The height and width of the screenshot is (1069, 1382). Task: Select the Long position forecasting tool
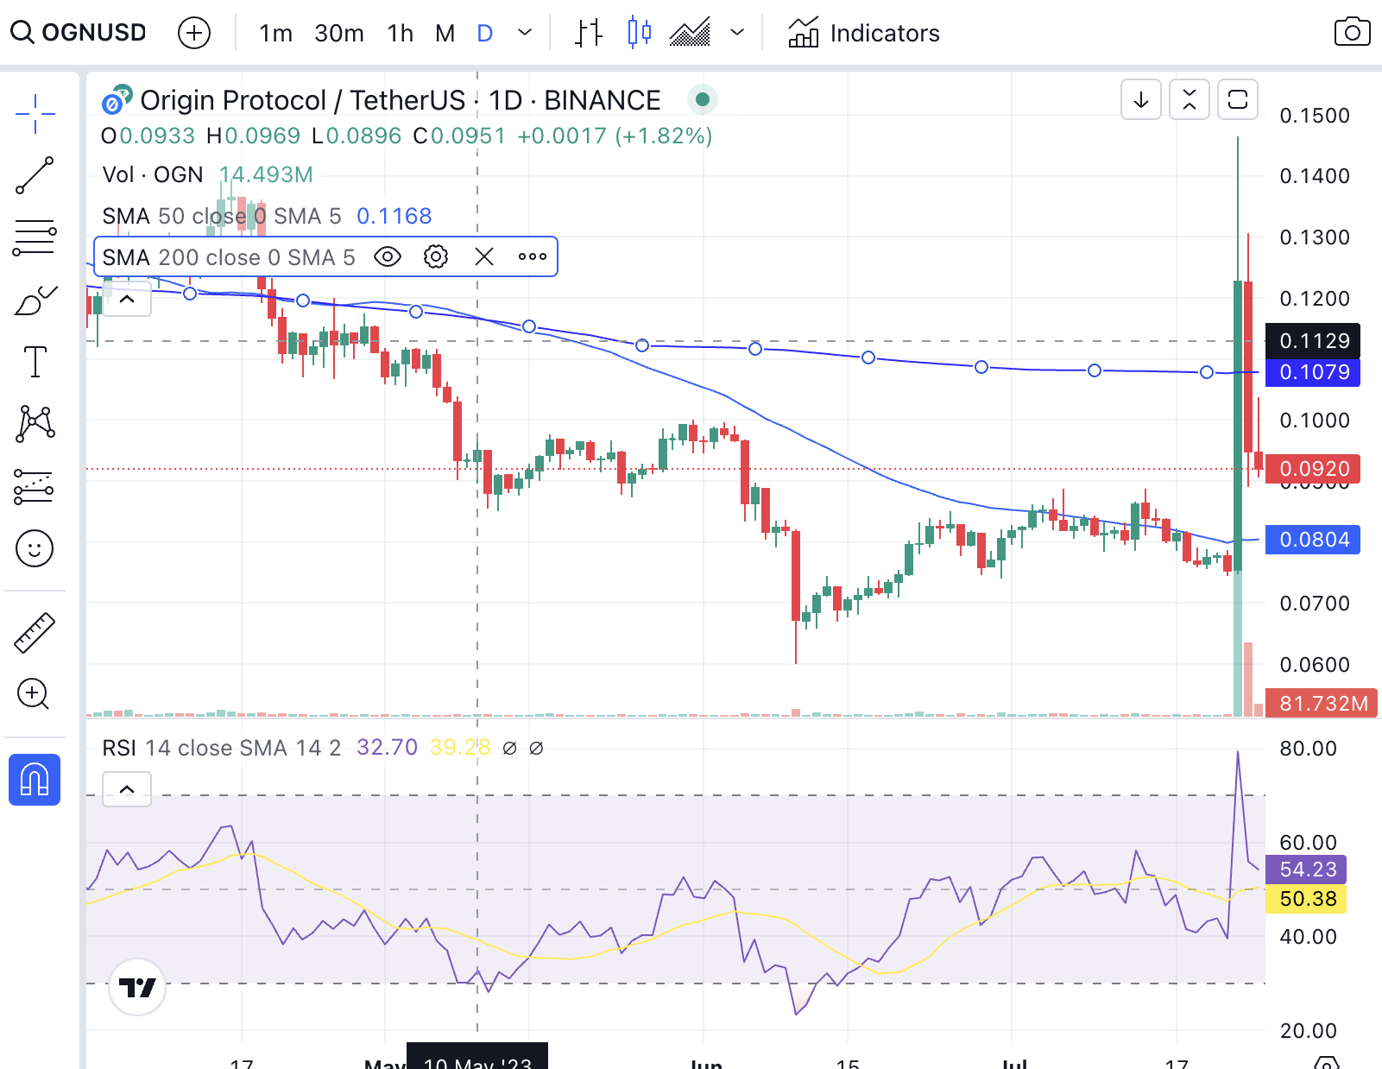(35, 486)
